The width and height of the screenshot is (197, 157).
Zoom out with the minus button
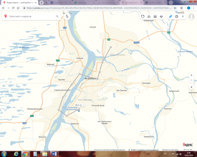point(191,80)
